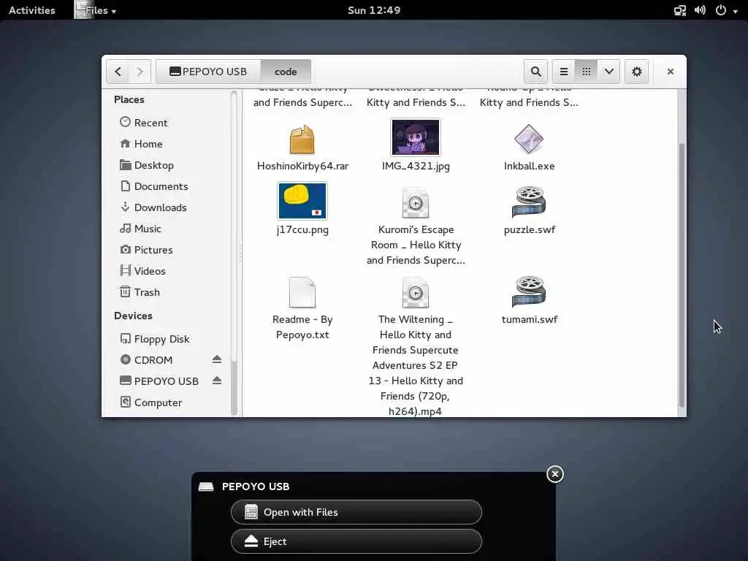The image size is (748, 561).
Task: Select the code path button
Action: (286, 72)
